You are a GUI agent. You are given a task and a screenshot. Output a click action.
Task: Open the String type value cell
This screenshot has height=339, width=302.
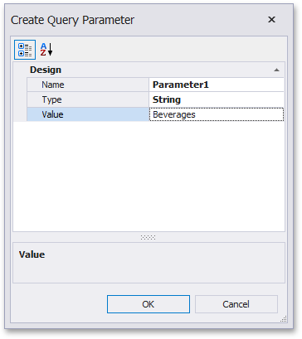[217, 99]
